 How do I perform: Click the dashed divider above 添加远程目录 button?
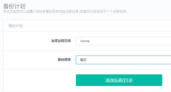(x=88, y=69)
